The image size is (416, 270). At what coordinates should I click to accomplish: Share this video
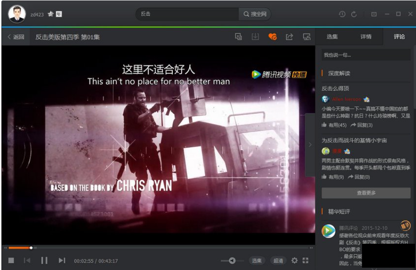click(x=289, y=37)
